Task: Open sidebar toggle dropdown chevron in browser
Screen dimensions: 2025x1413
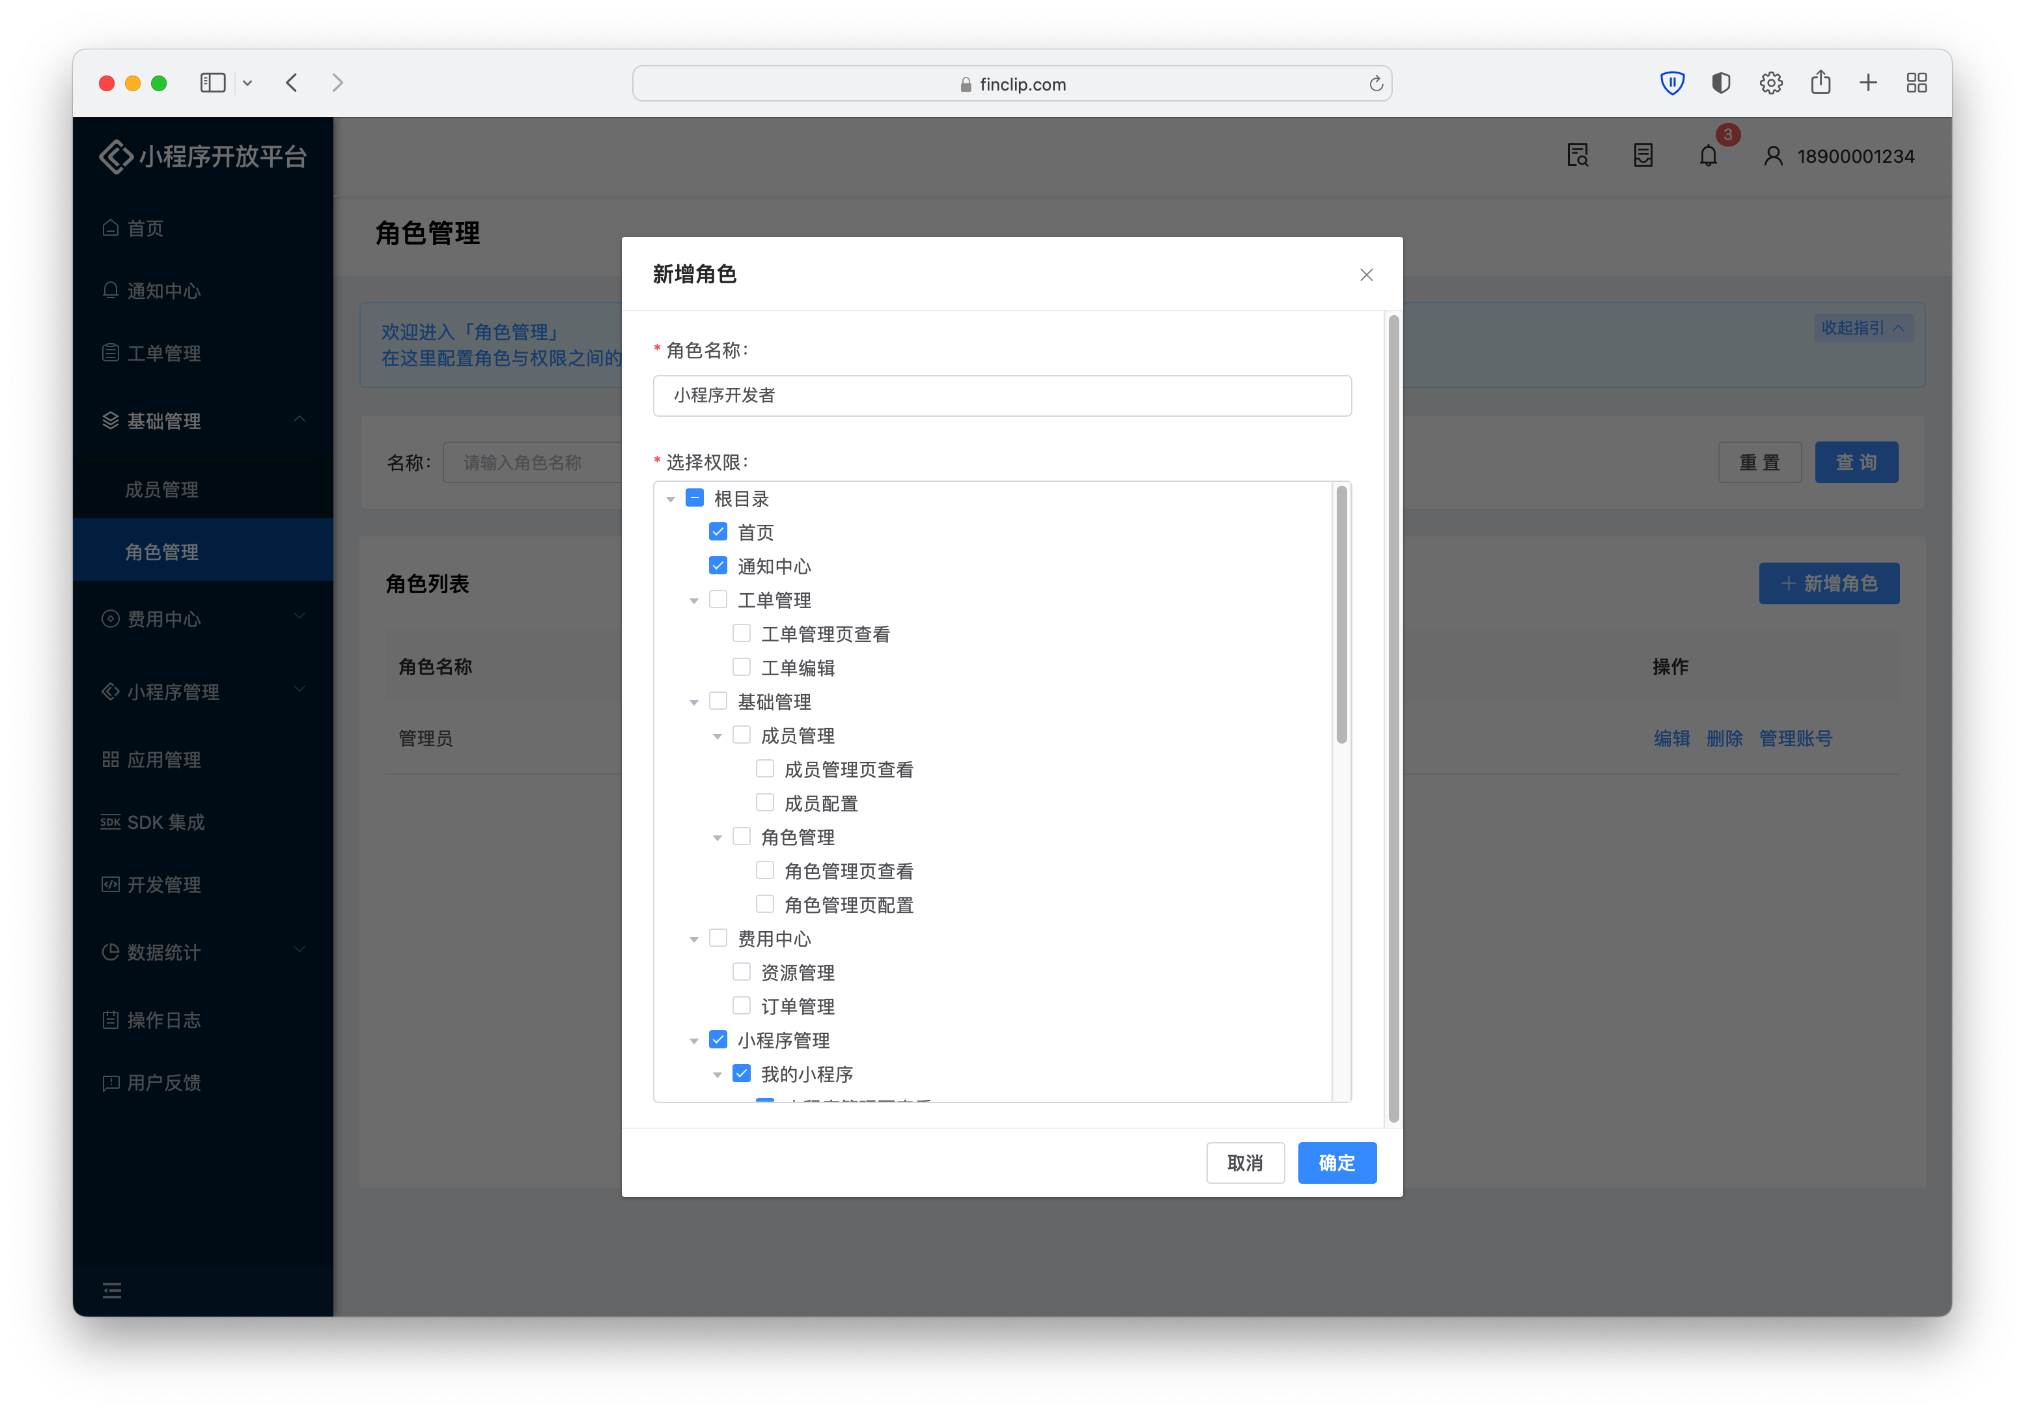Action: 248,83
